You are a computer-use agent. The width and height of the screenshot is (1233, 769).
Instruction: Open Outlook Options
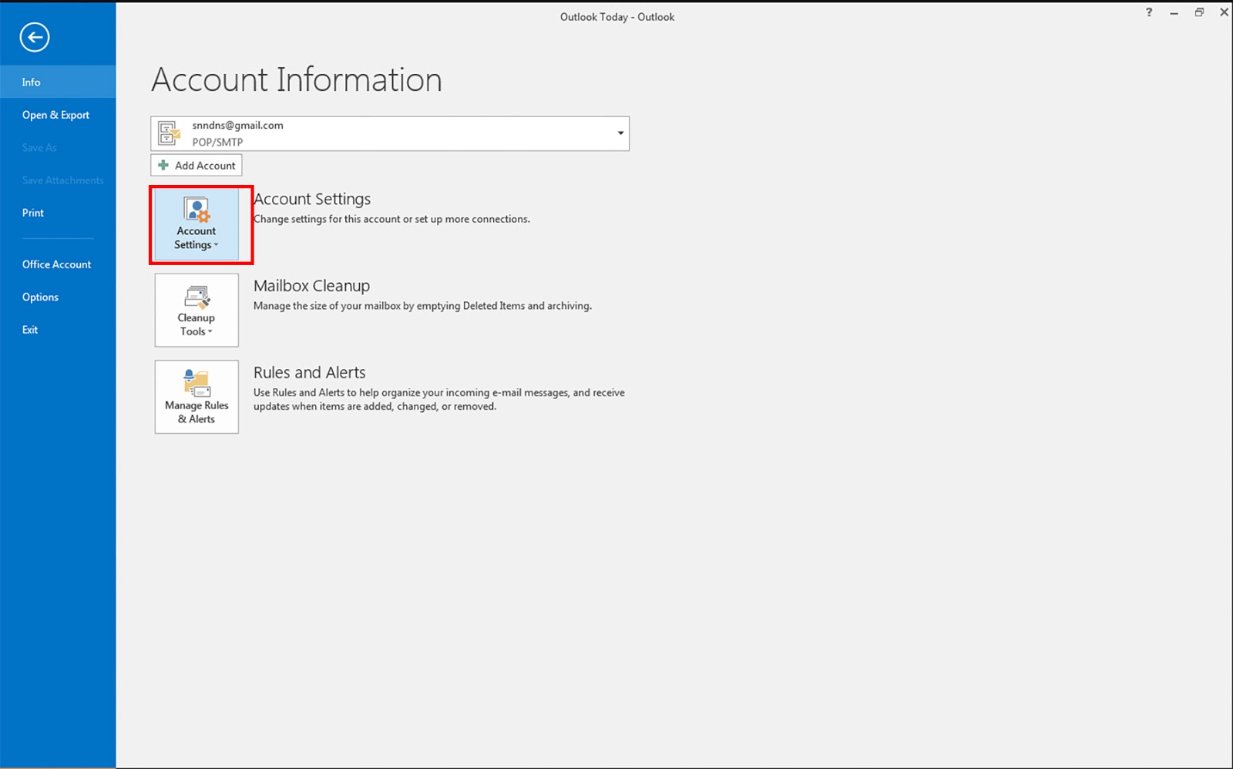[58, 297]
